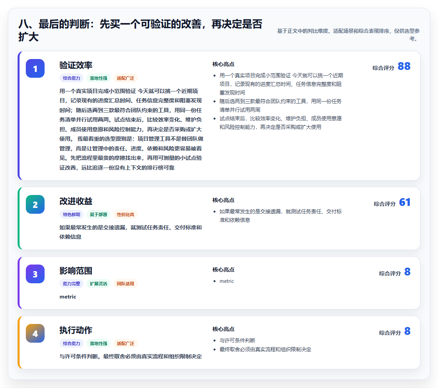Open the 改进收益 card title
This screenshot has width=438, height=388.
pos(76,201)
